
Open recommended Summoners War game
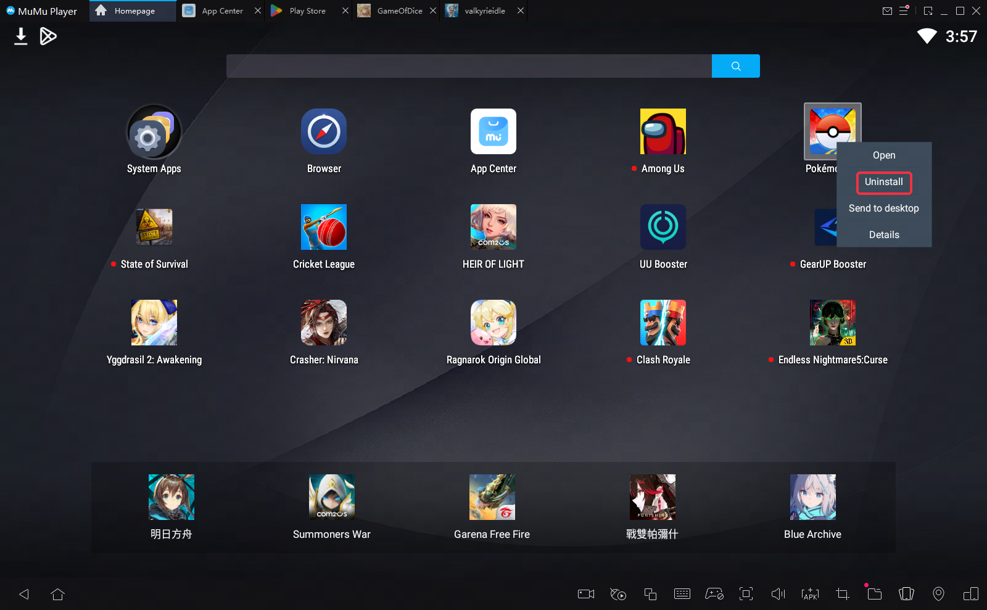[332, 497]
